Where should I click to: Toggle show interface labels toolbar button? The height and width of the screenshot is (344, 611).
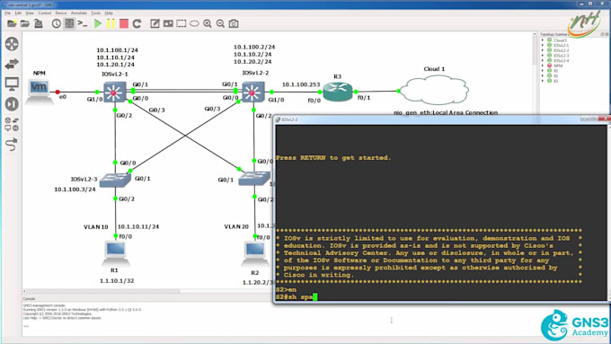click(69, 23)
